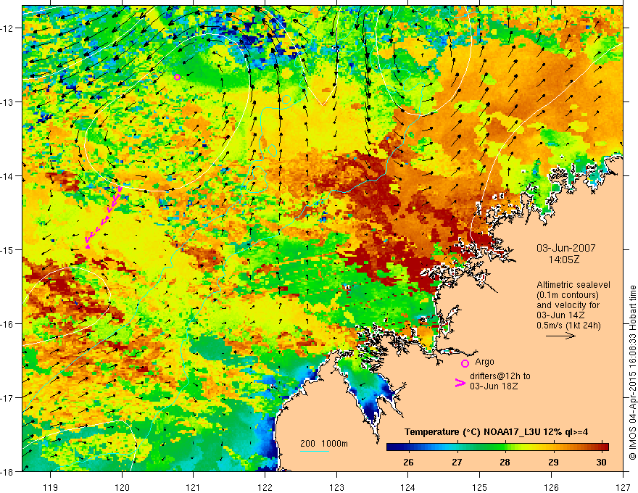Click the temperature color bar
The image size is (638, 493).
click(497, 447)
